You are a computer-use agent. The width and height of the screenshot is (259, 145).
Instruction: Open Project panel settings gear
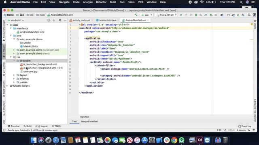(60, 20)
